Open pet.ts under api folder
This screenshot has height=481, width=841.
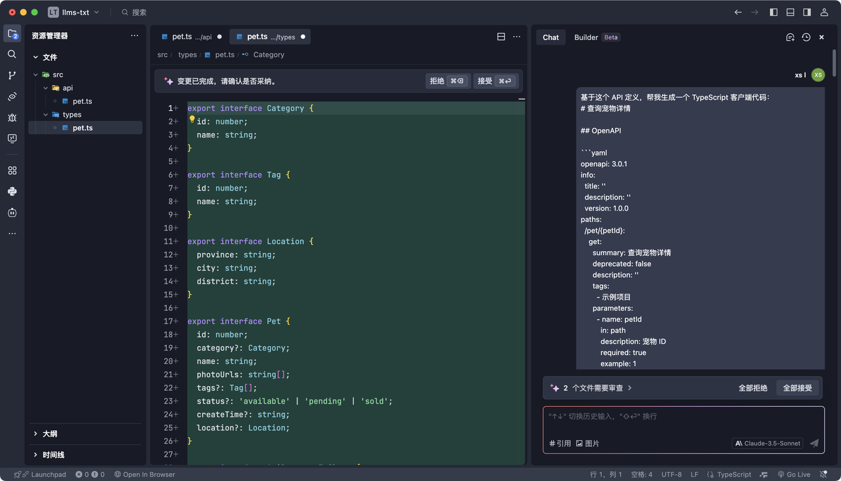coord(82,102)
